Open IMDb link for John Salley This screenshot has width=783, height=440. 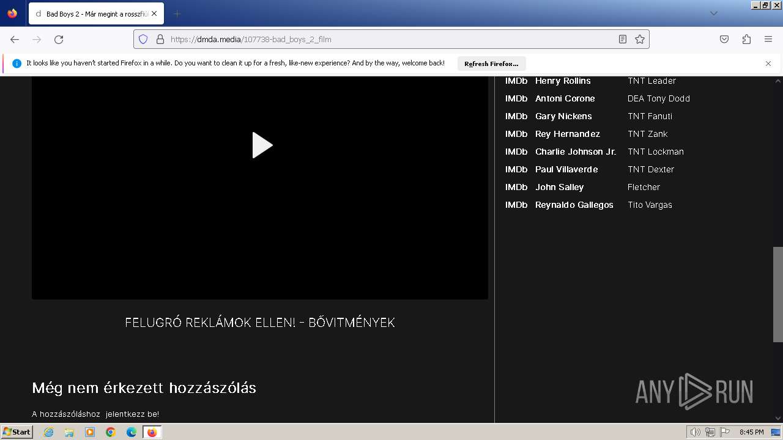click(x=516, y=187)
